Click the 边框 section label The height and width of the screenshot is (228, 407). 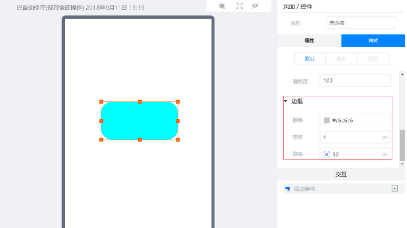297,101
